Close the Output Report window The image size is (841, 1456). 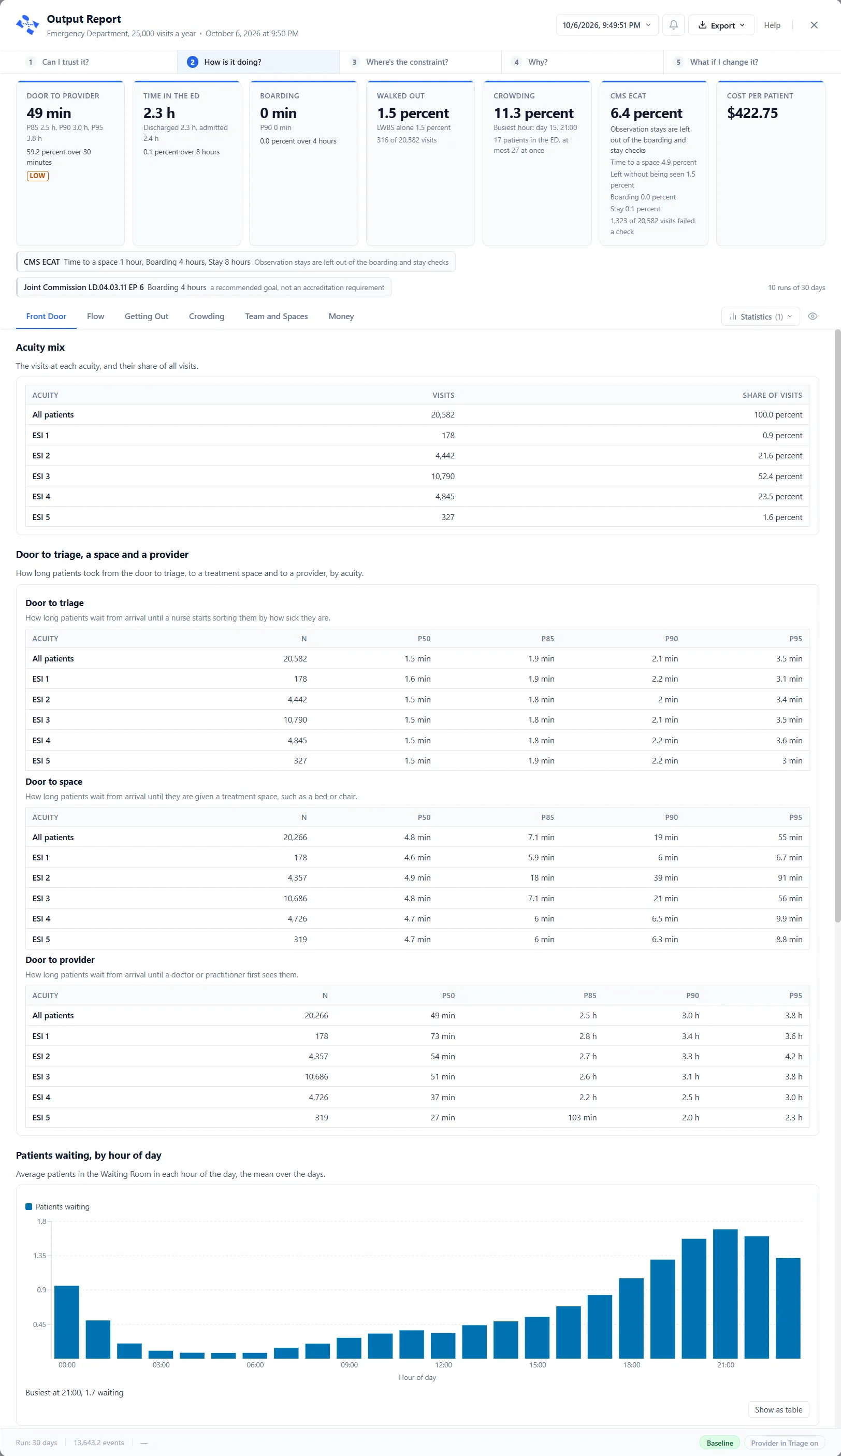point(814,25)
